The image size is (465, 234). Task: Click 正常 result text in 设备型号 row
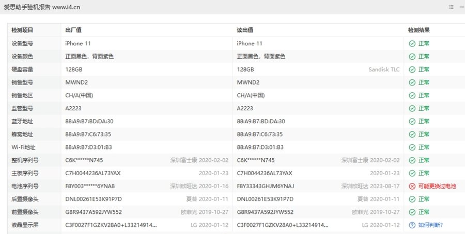pyautogui.click(x=424, y=43)
